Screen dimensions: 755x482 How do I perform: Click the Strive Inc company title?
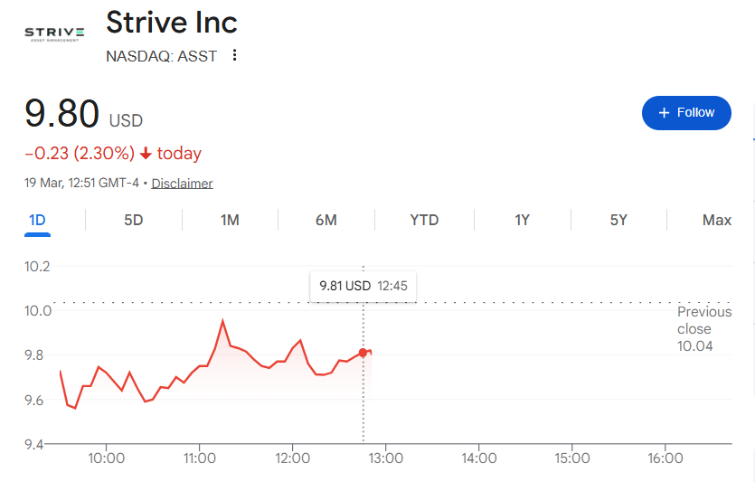tap(172, 22)
